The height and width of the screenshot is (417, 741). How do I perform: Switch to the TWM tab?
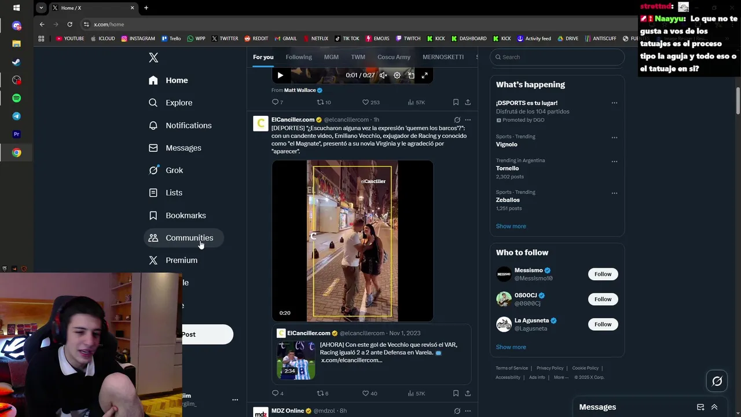358,57
